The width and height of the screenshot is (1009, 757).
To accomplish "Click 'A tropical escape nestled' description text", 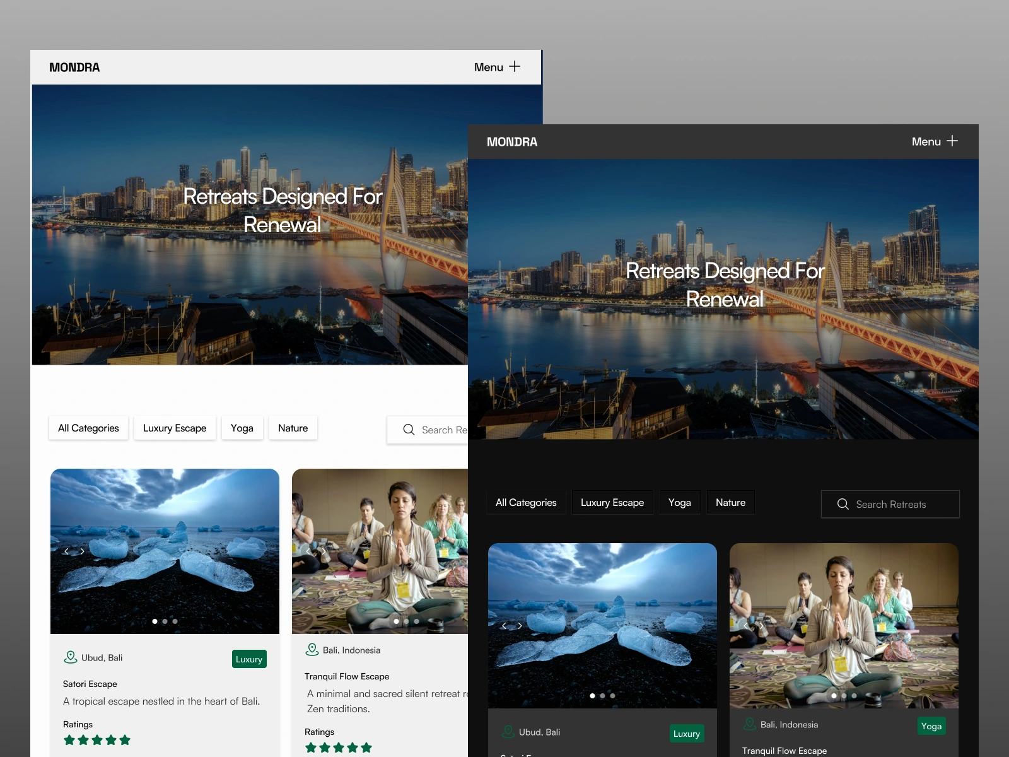I will [x=161, y=701].
